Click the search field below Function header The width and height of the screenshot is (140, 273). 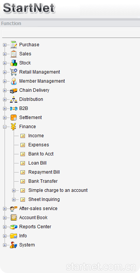pos(71,33)
